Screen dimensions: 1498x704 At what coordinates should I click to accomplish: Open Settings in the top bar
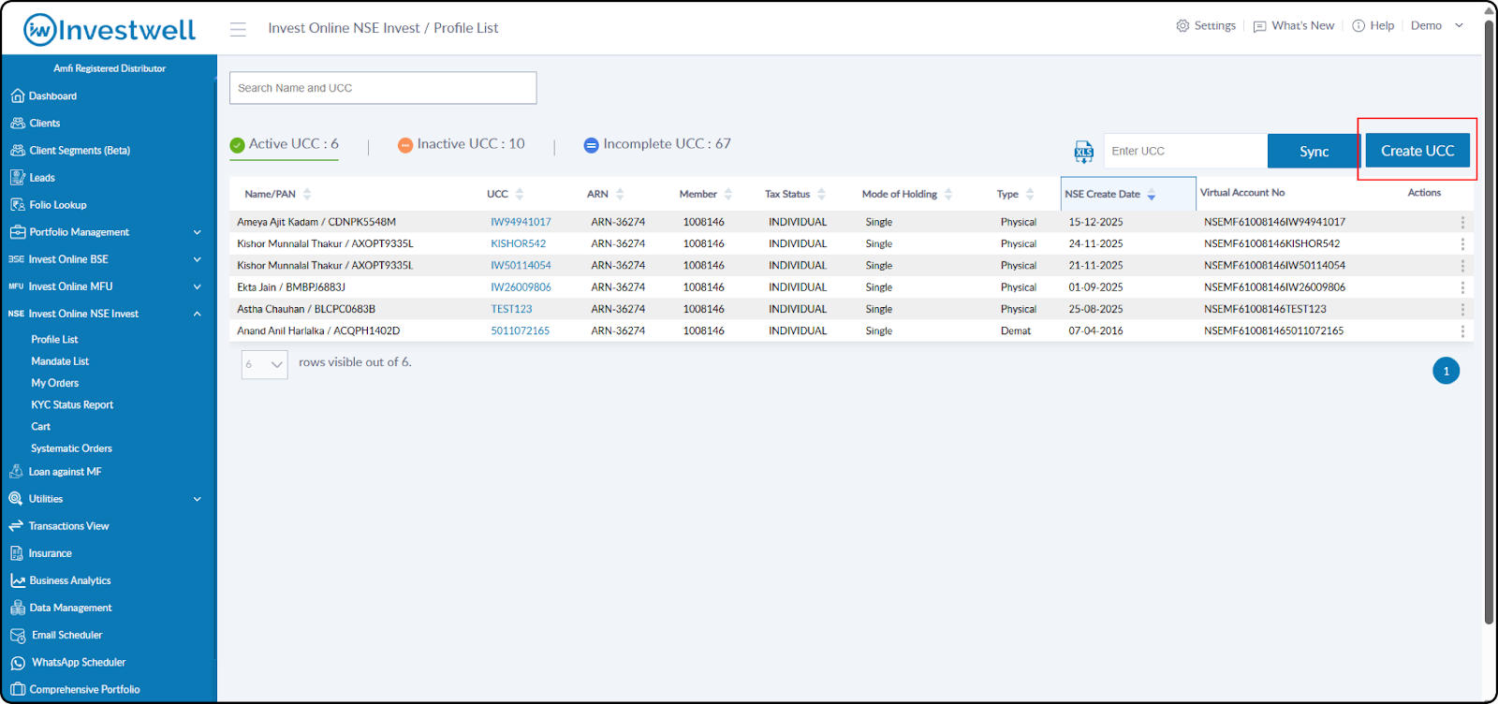click(1206, 26)
